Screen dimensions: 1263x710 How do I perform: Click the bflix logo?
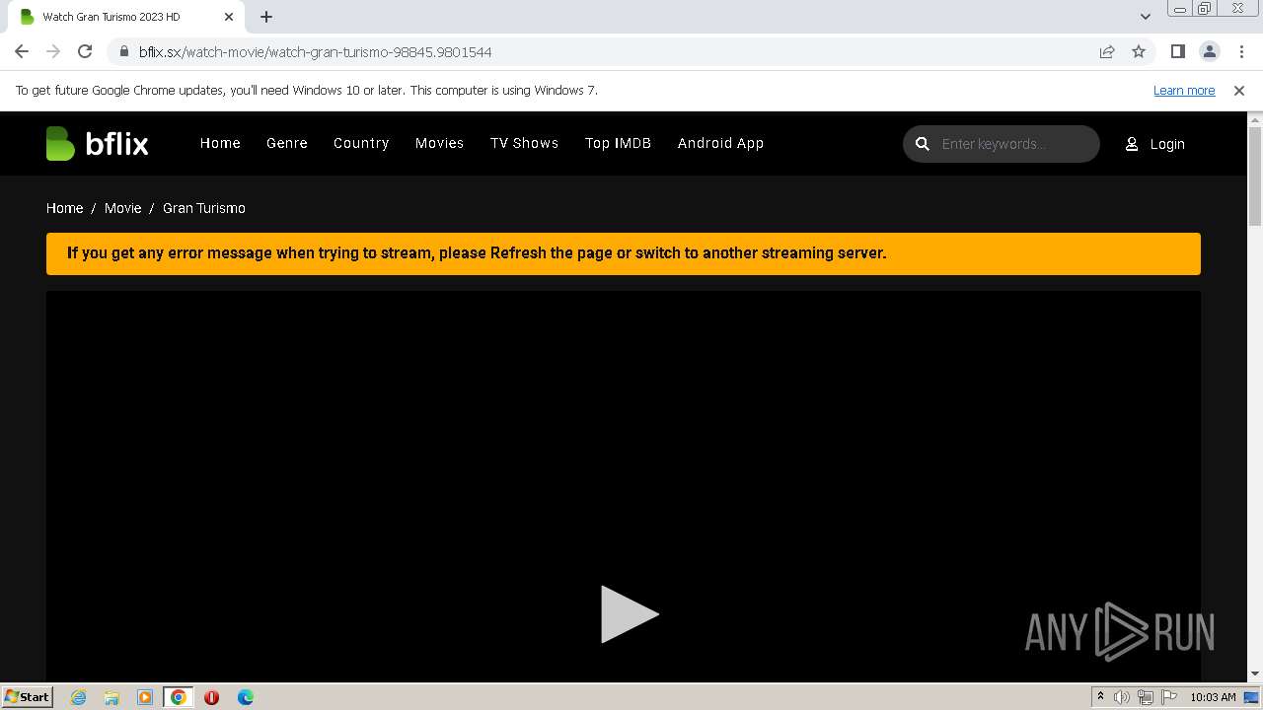pyautogui.click(x=97, y=144)
